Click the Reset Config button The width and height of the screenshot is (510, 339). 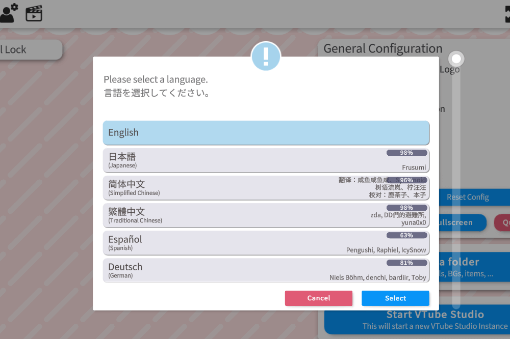[x=467, y=197]
